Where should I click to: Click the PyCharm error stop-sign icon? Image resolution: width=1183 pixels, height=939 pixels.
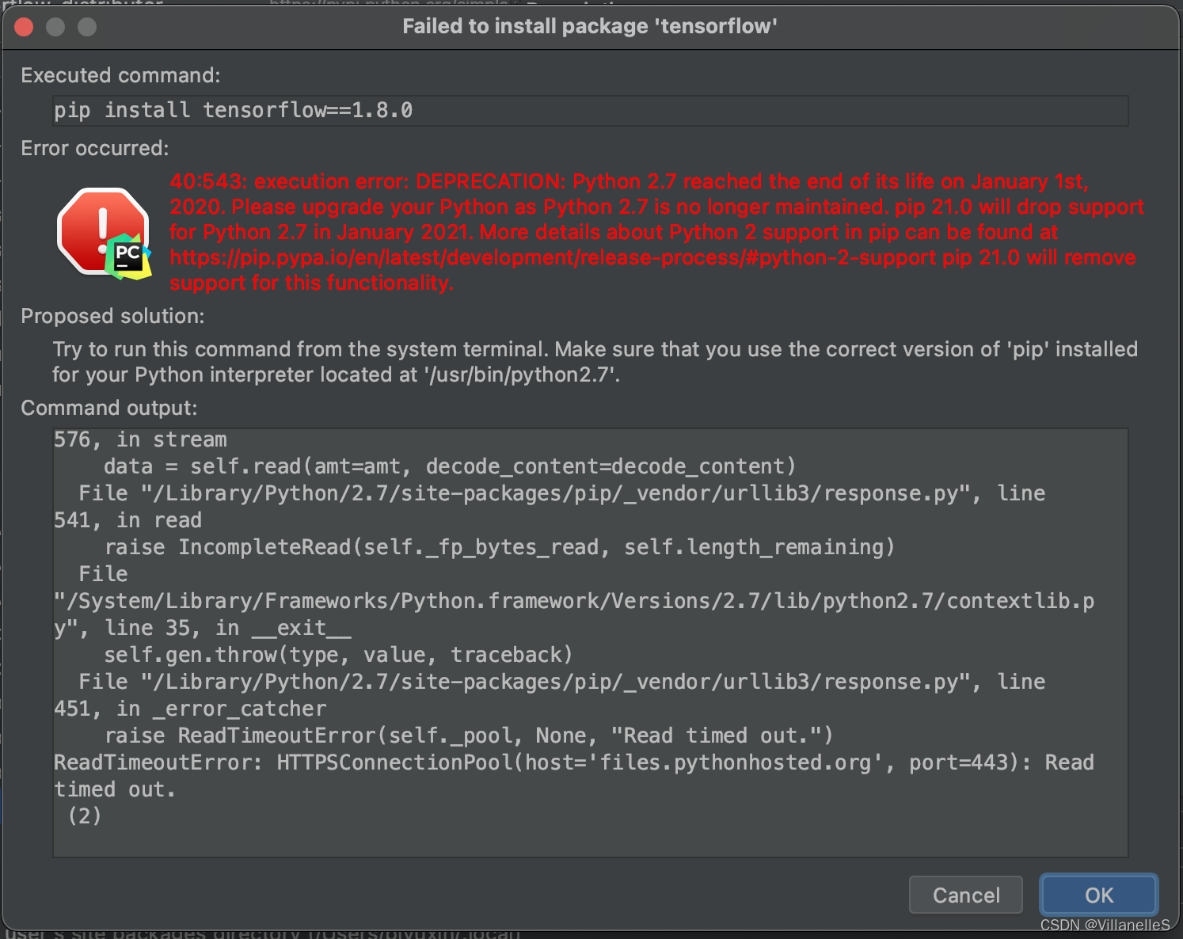pos(104,233)
